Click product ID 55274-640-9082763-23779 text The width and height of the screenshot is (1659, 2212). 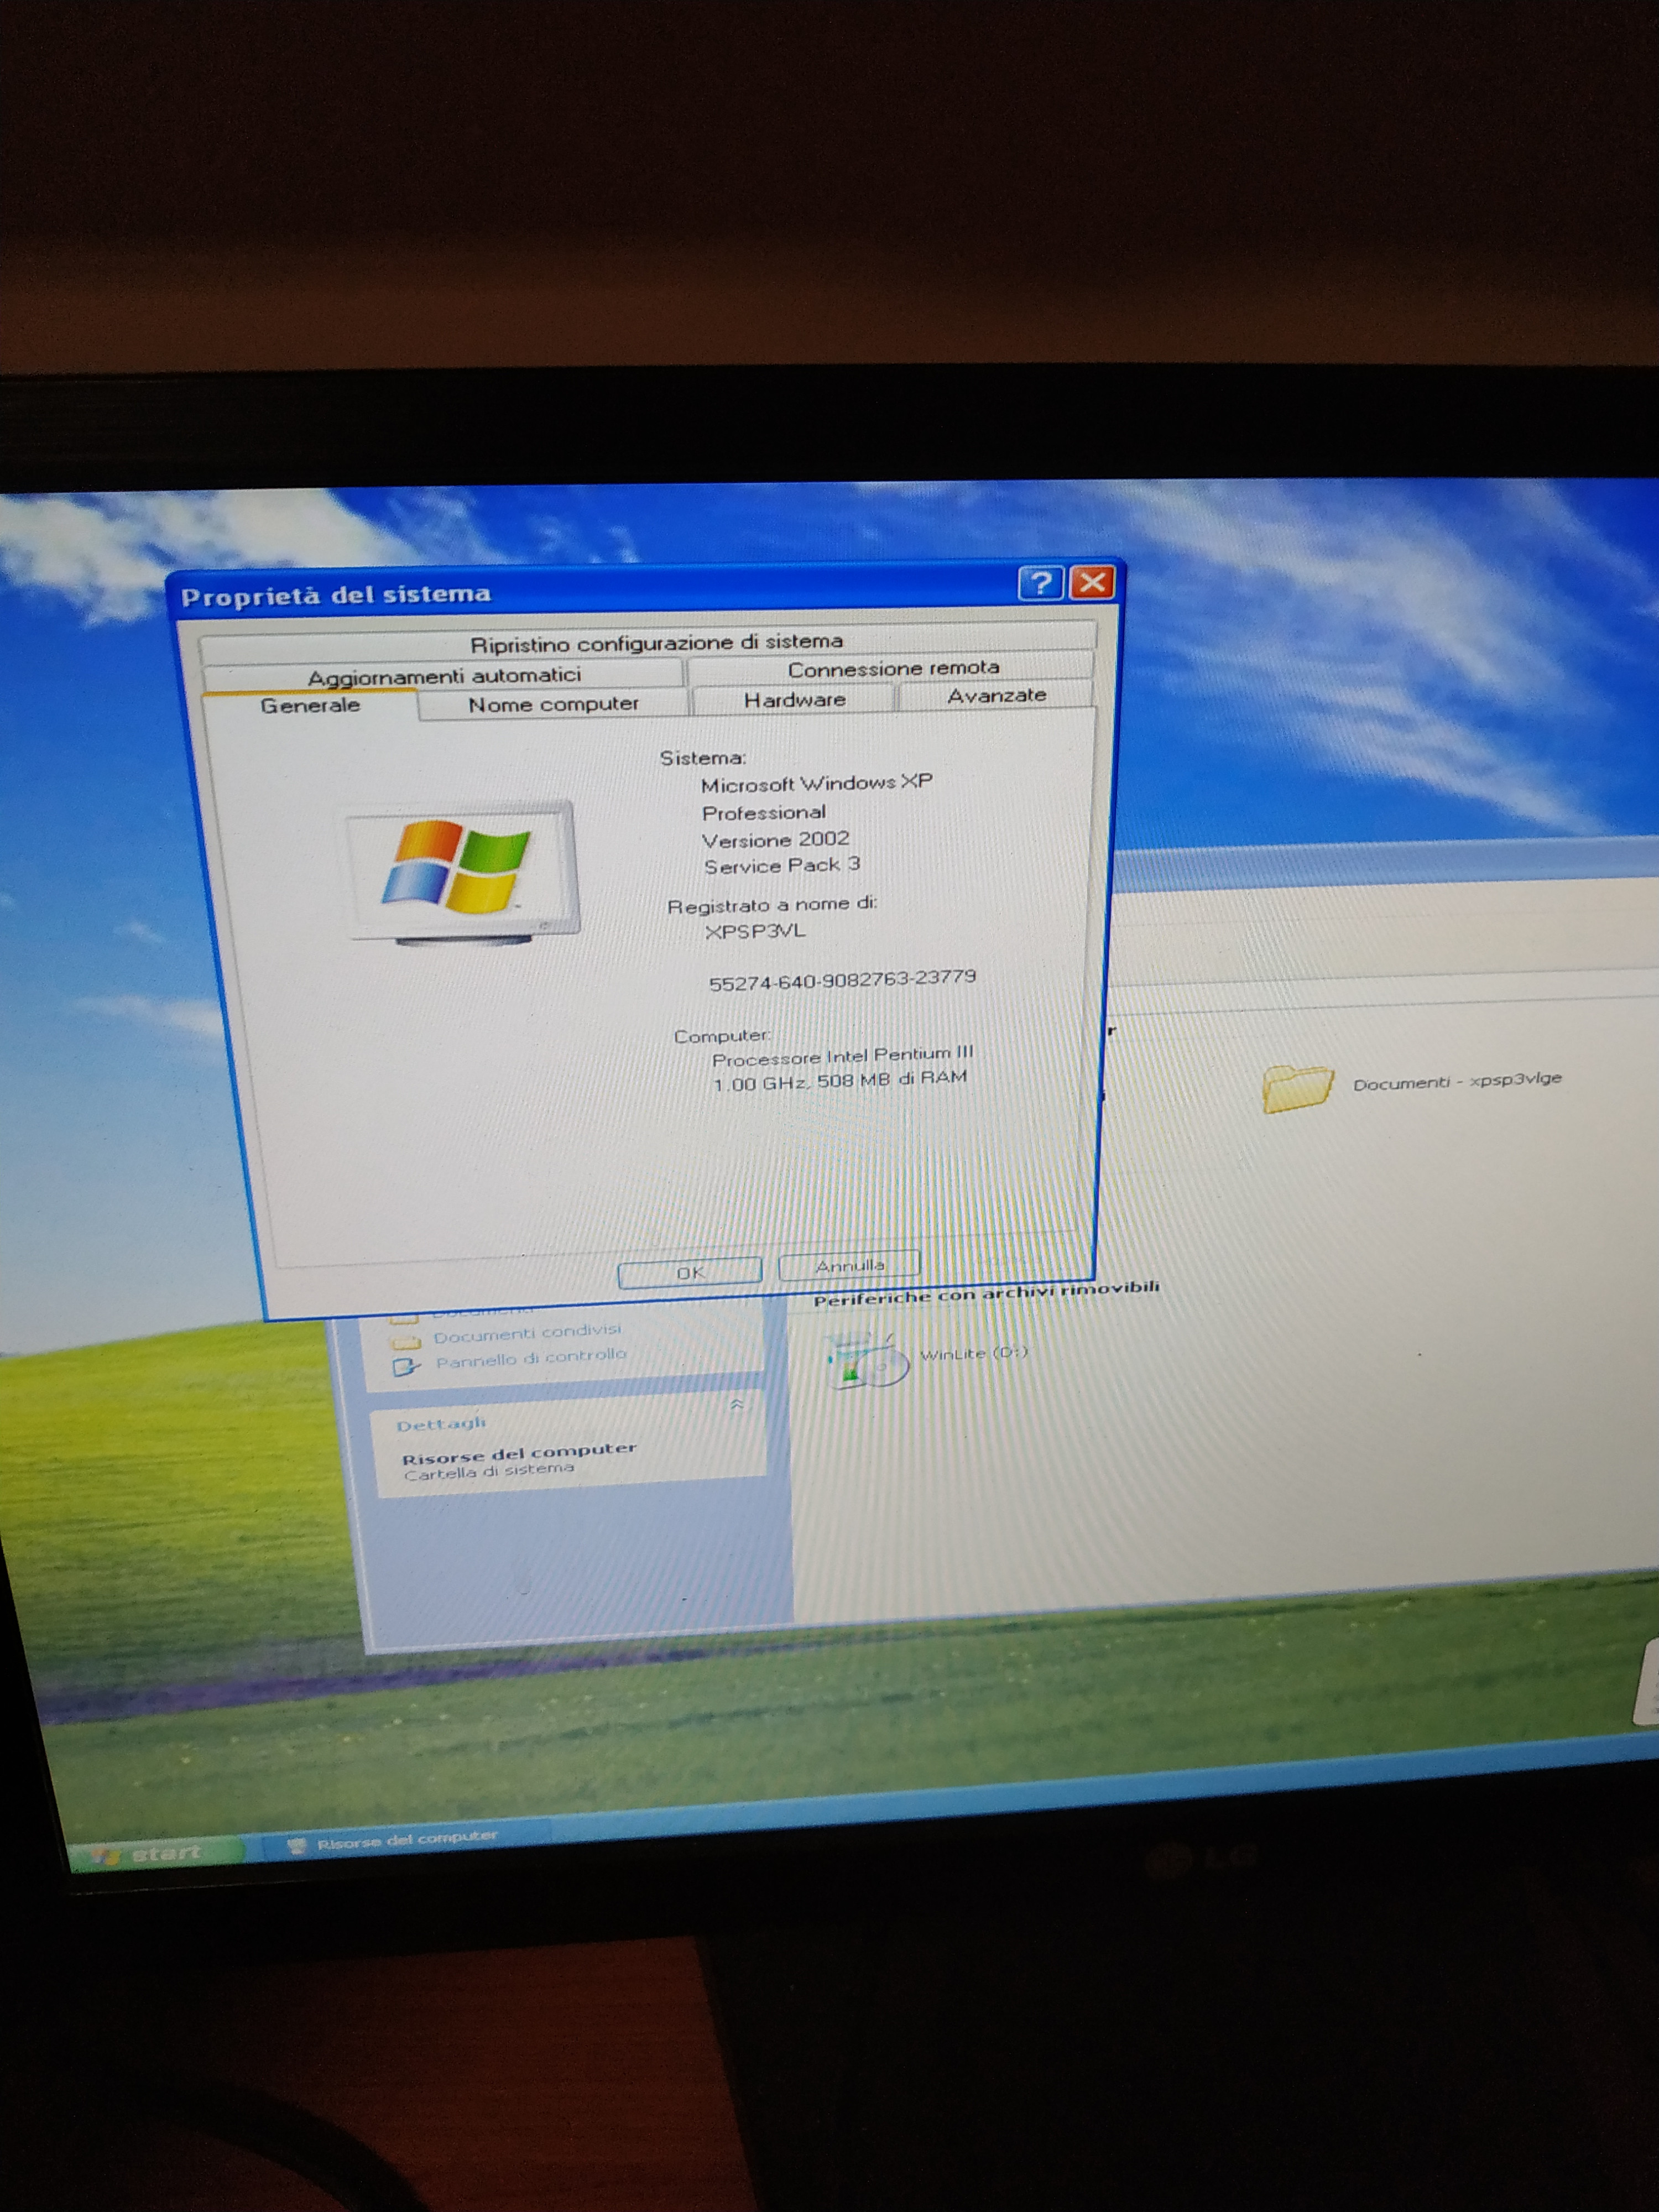[x=842, y=980]
